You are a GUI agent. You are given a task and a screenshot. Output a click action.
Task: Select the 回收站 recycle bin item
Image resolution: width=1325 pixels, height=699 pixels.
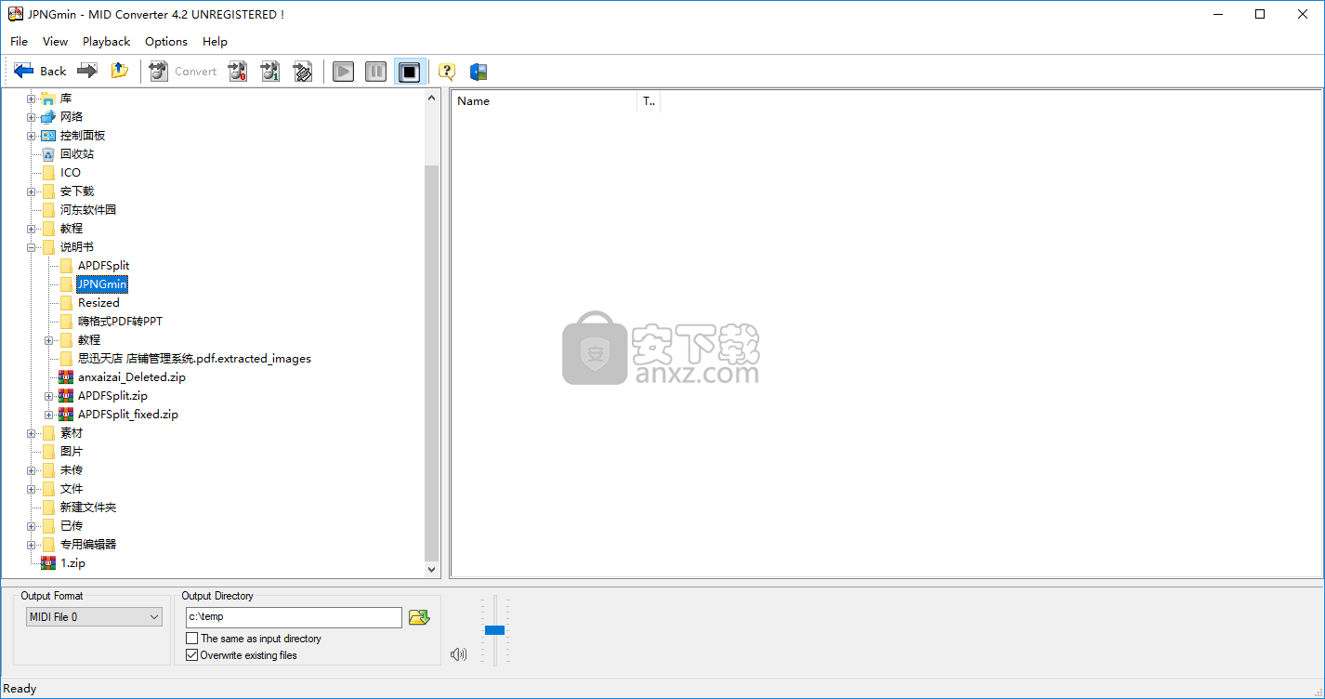[77, 154]
